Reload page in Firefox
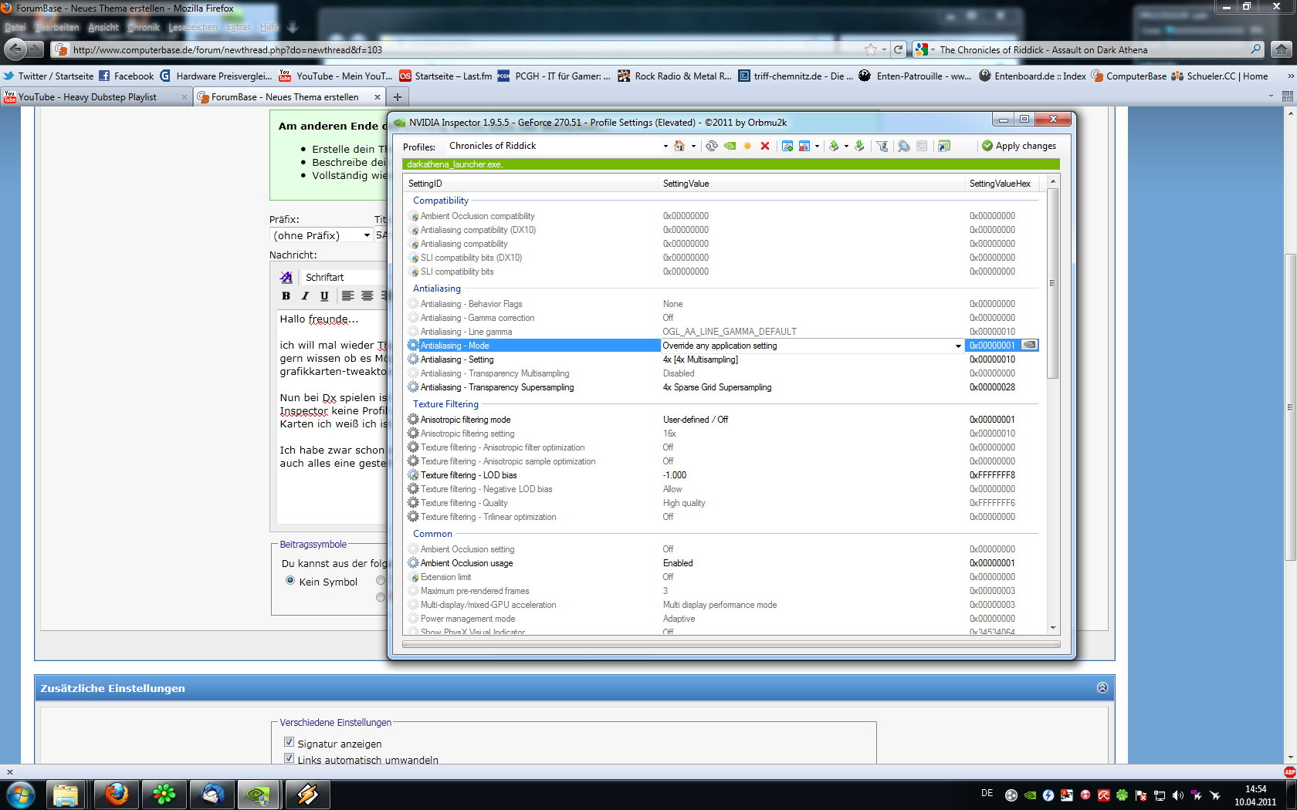This screenshot has height=810, width=1297. point(899,49)
